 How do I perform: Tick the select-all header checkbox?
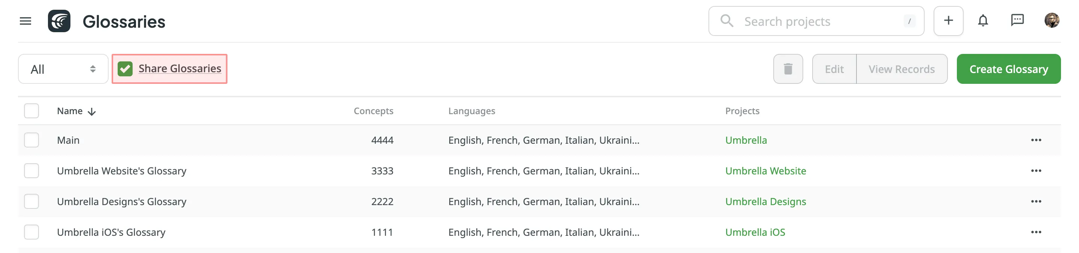[31, 111]
